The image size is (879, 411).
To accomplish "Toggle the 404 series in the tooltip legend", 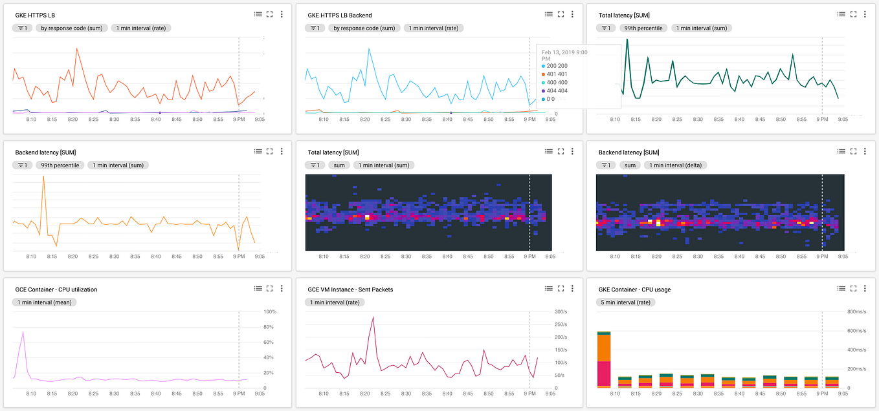I will point(557,90).
